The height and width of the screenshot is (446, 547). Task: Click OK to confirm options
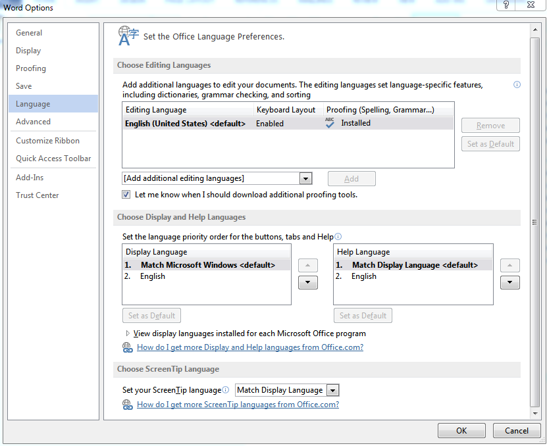point(461,431)
